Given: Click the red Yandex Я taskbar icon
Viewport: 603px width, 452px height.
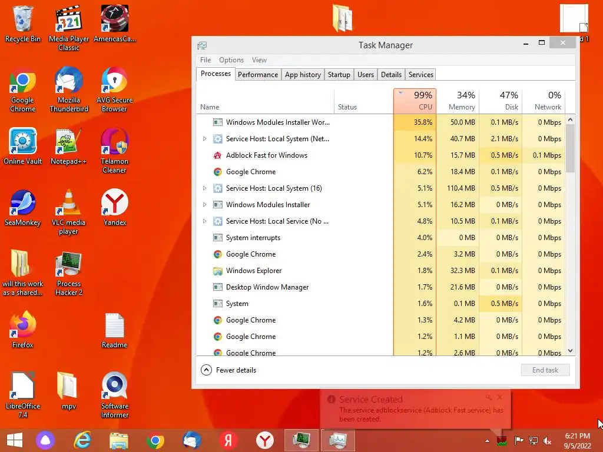Looking at the screenshot, I should pos(228,440).
